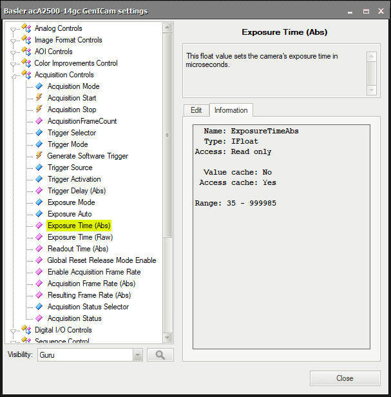Click the tree scrollbar up arrow
Viewport: 391px width, 397px height.
point(167,27)
